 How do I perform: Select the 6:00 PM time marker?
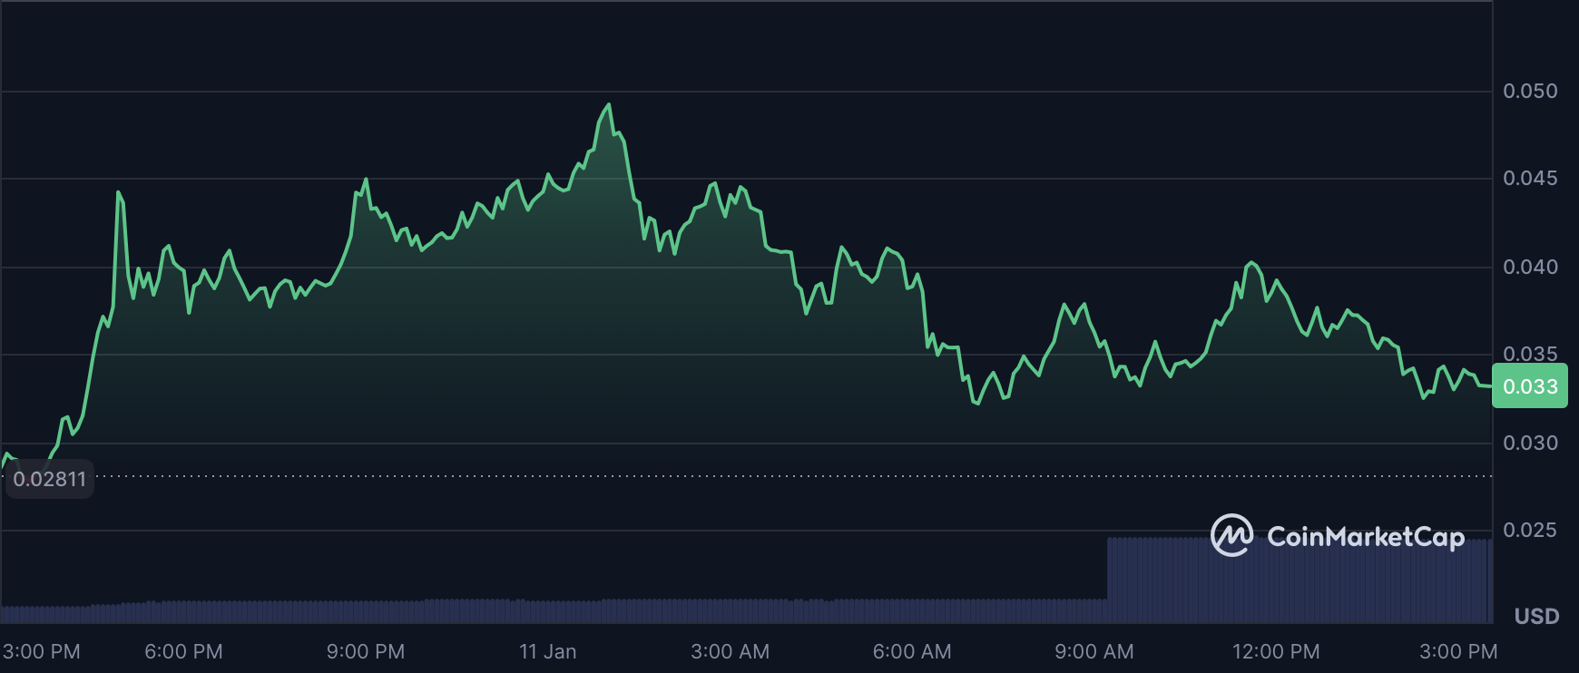[183, 651]
